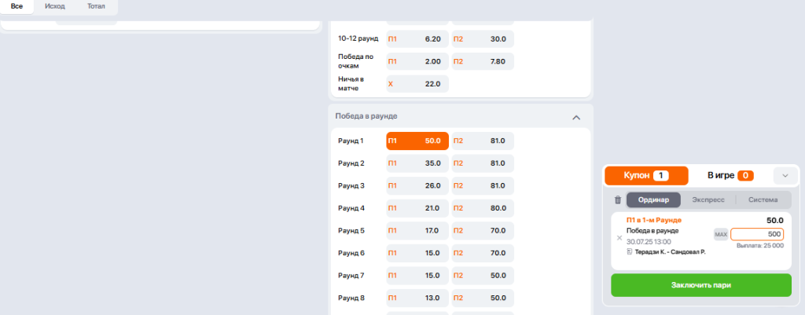Screen dimensions: 805x315
Task: Deselect the Раунд 1 П1 odds 50.0
Action: pos(417,141)
